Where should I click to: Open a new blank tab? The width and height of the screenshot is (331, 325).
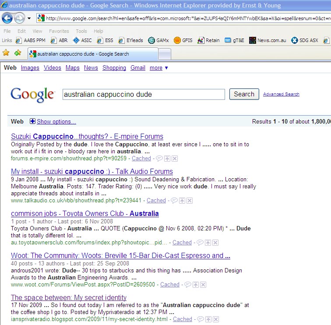tap(165, 54)
